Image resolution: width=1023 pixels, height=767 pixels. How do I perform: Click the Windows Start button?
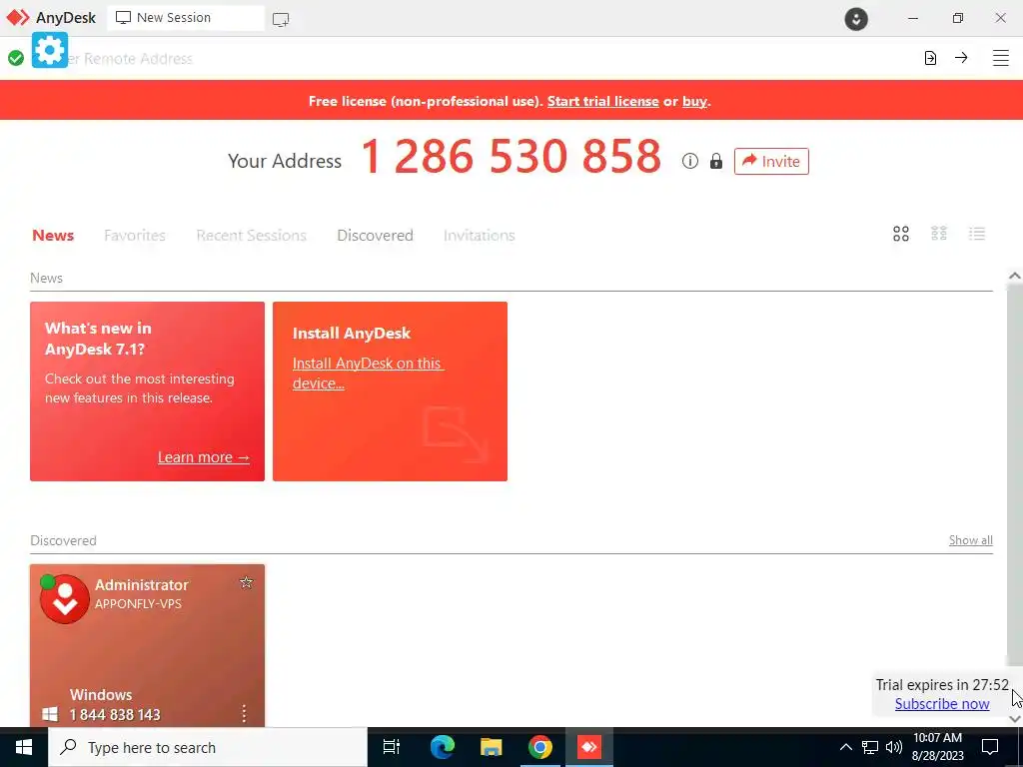24,747
